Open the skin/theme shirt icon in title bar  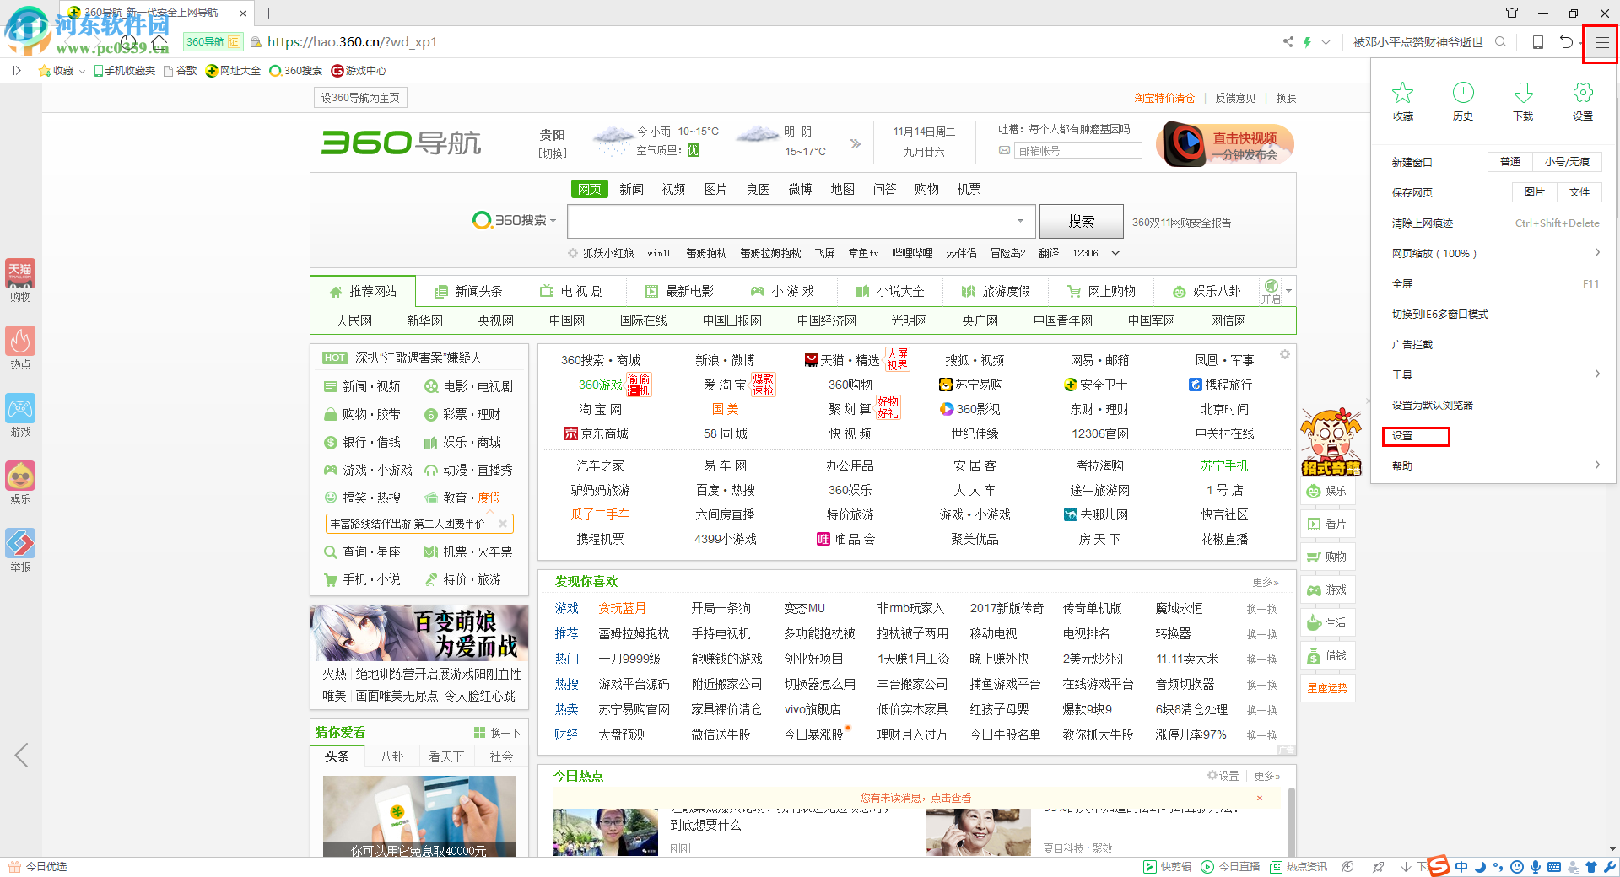click(x=1512, y=13)
